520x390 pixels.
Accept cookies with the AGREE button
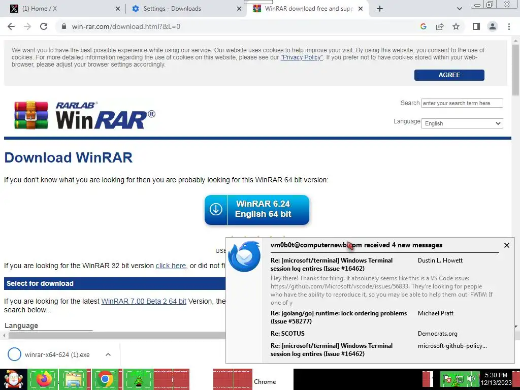point(449,75)
